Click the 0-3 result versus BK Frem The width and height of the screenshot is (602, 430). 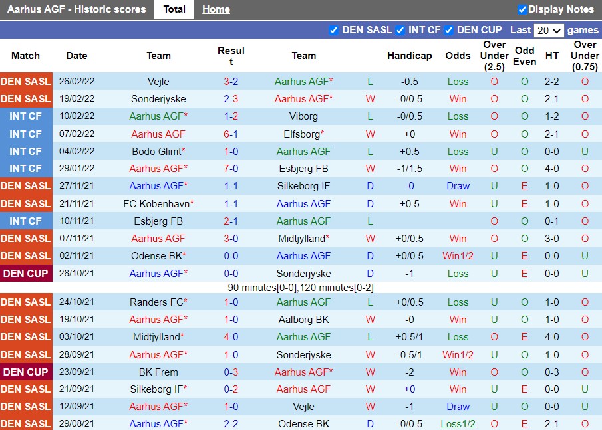click(231, 372)
